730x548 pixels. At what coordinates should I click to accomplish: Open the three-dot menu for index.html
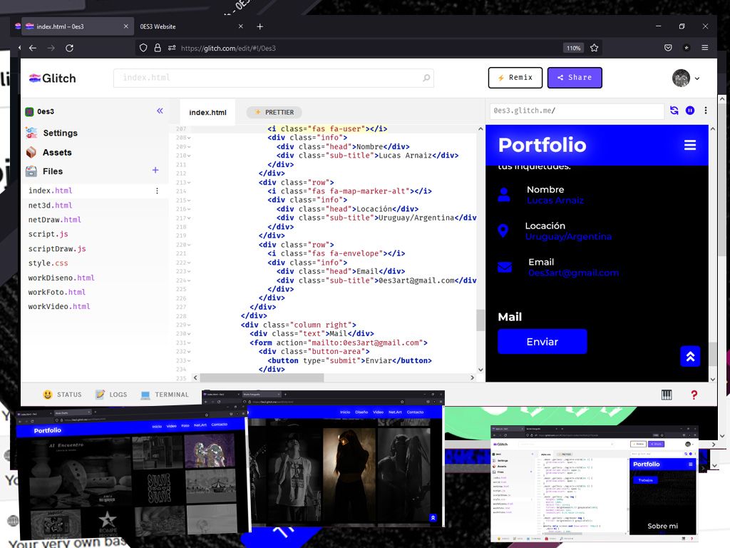tap(157, 191)
